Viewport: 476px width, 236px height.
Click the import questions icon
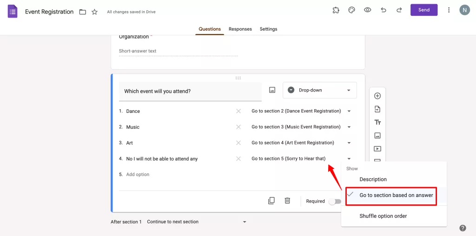[x=377, y=109]
